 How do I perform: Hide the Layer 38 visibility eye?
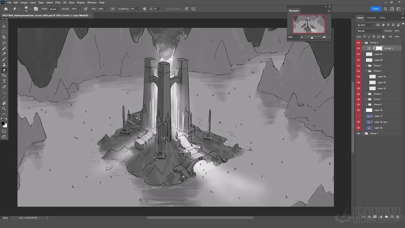[x=358, y=110]
